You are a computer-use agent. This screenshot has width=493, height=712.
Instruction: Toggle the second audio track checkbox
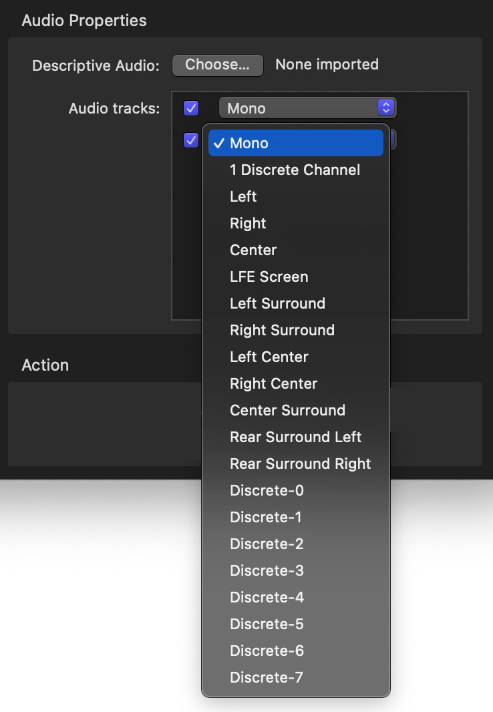(x=191, y=140)
